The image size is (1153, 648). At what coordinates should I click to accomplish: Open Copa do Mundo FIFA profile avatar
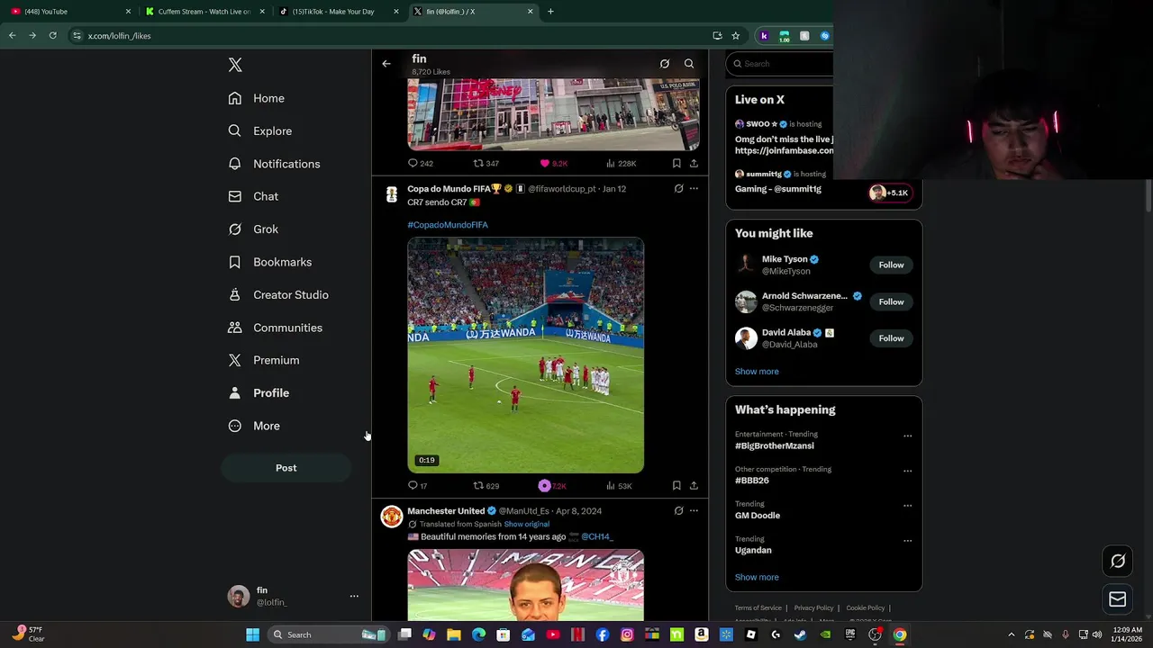(x=392, y=195)
